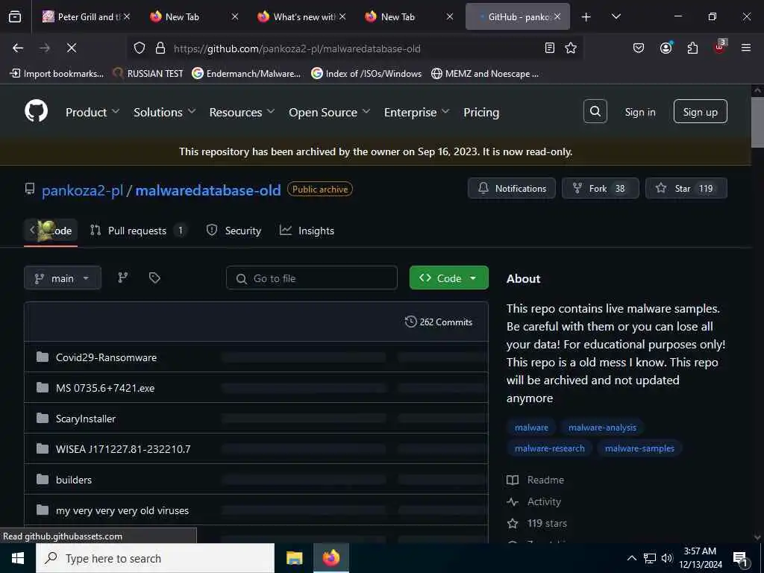
Task: Click the Sign up button
Action: [x=700, y=112]
